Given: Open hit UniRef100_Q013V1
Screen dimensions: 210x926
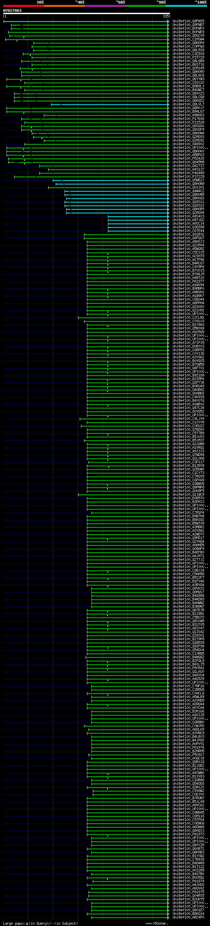Looking at the screenshot, I should point(188,187).
